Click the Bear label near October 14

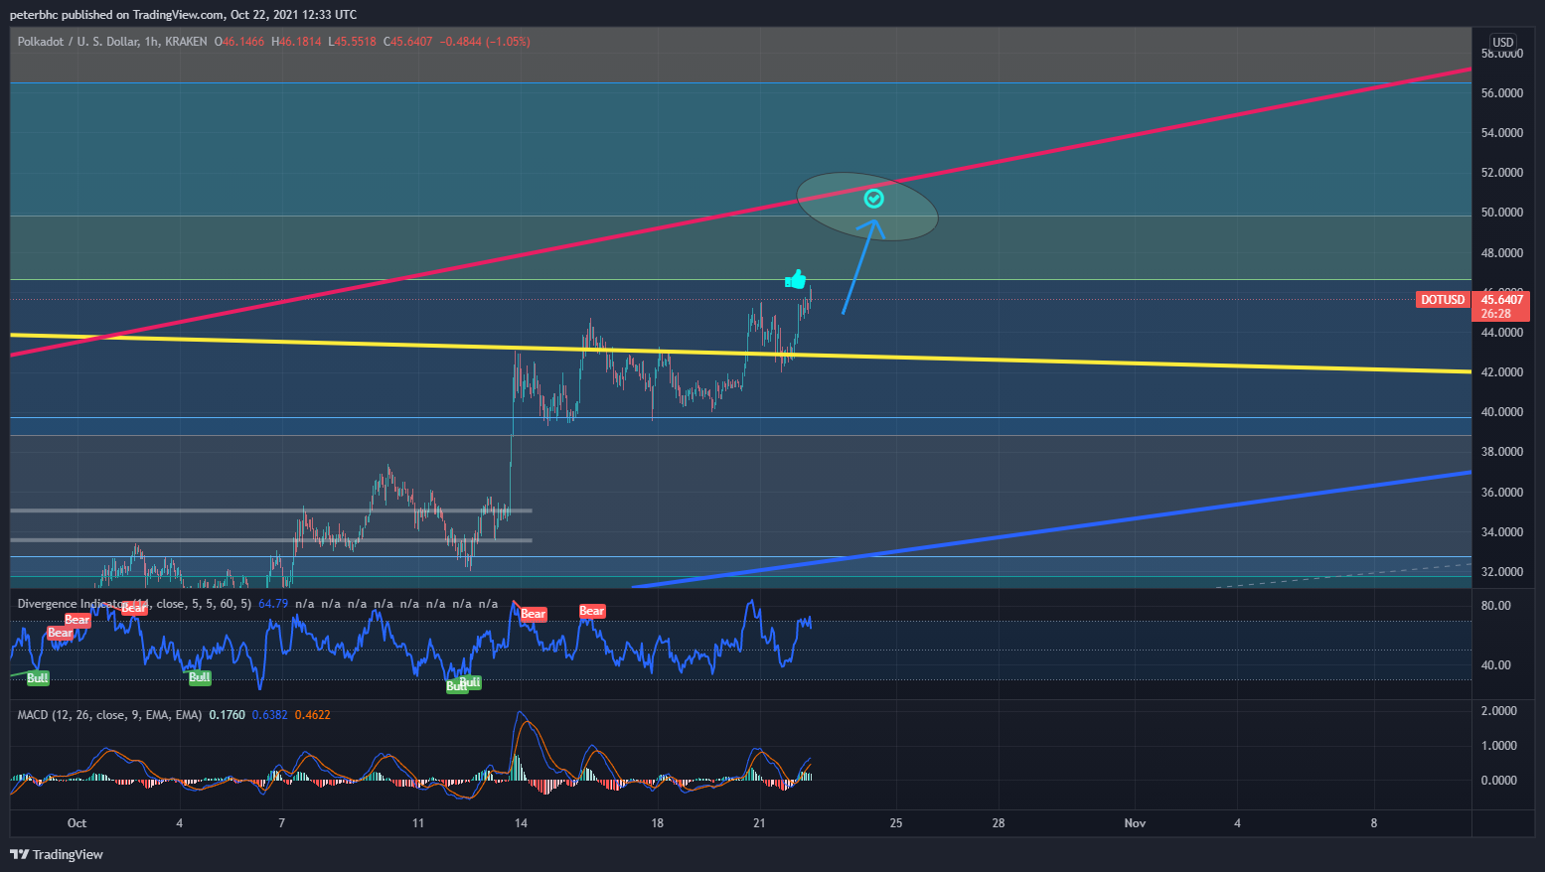coord(534,614)
